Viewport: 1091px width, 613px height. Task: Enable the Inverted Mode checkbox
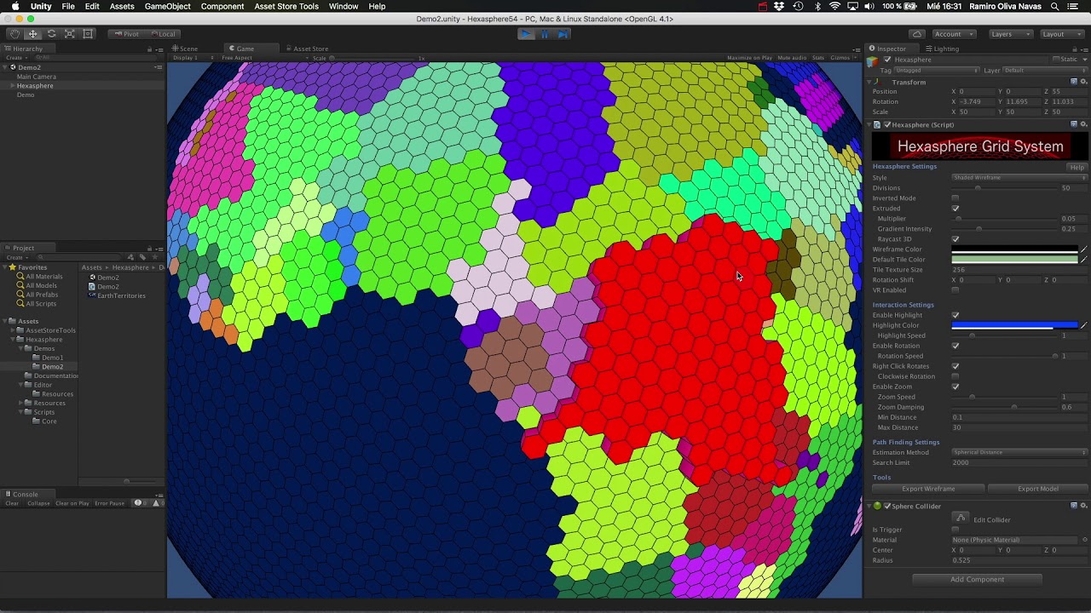click(x=955, y=198)
